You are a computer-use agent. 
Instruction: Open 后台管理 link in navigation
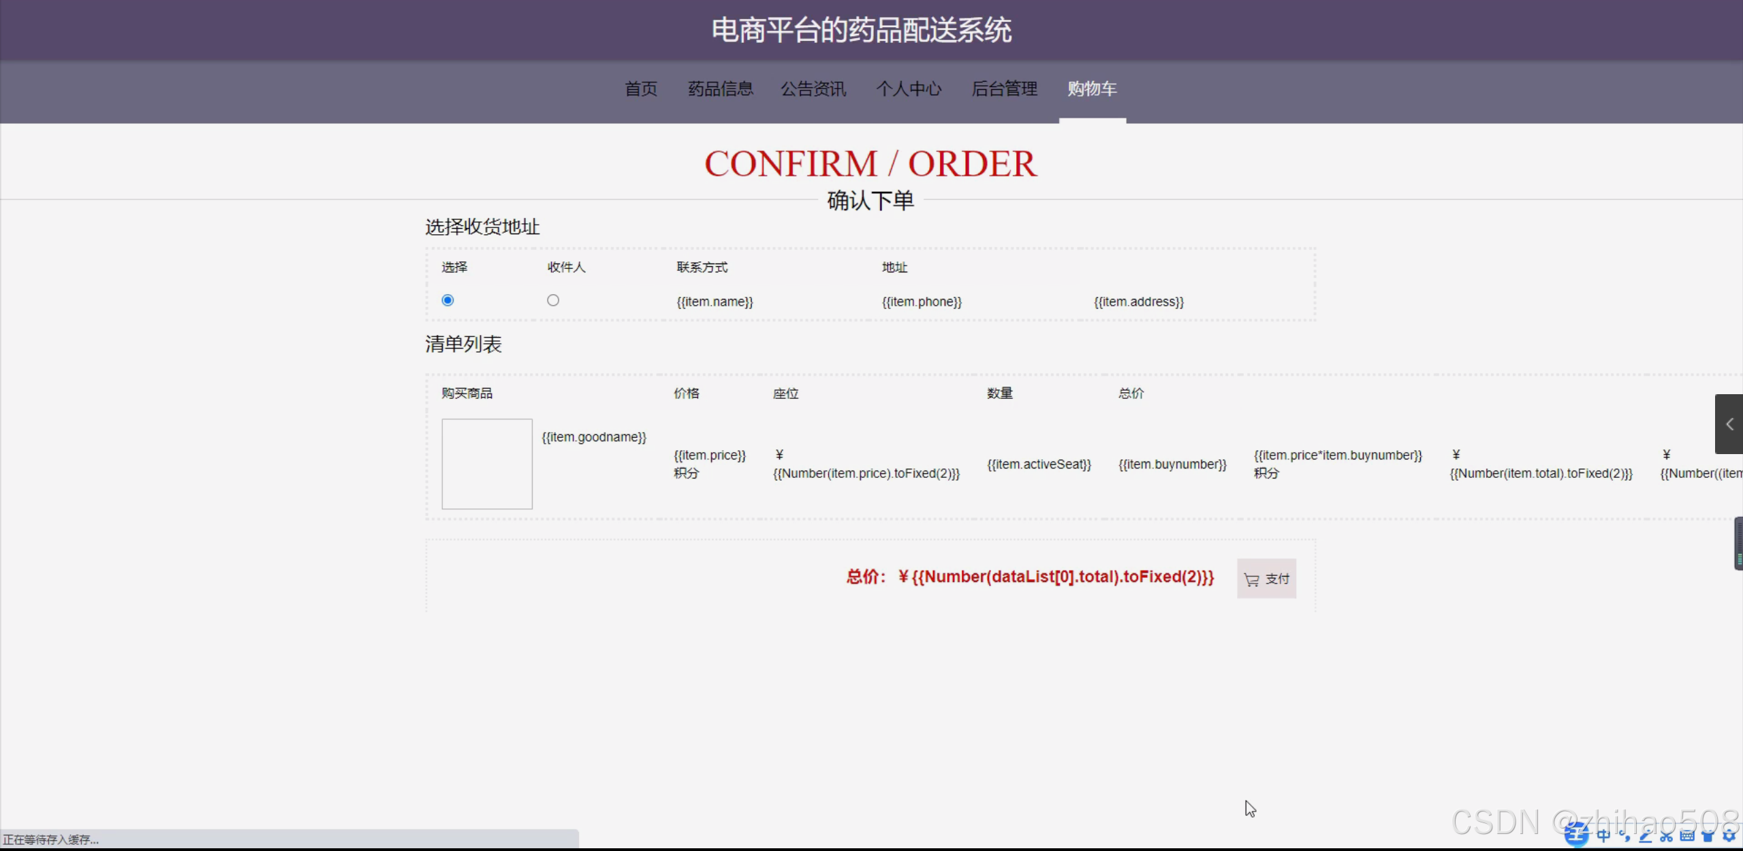coord(1004,89)
